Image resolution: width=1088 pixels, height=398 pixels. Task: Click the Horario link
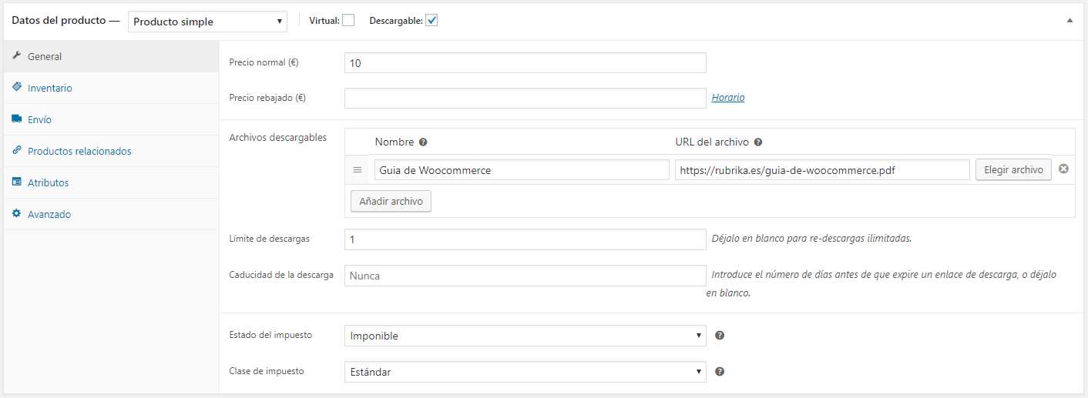click(728, 98)
